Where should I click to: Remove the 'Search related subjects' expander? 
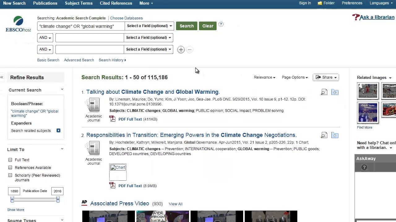pos(58,130)
